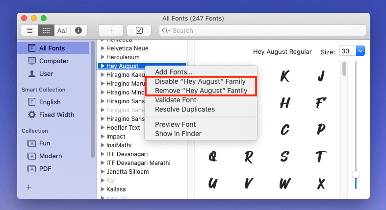
Task: Click the H glyph in the preview
Action: [285, 103]
